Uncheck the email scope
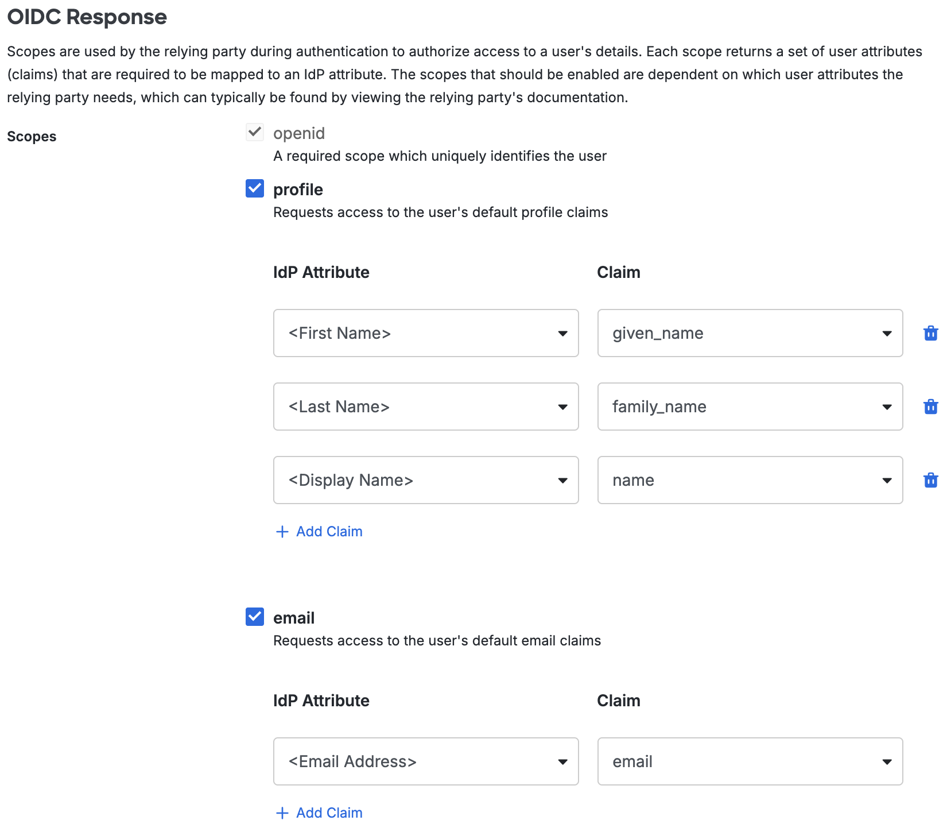The width and height of the screenshot is (947, 828). click(254, 617)
